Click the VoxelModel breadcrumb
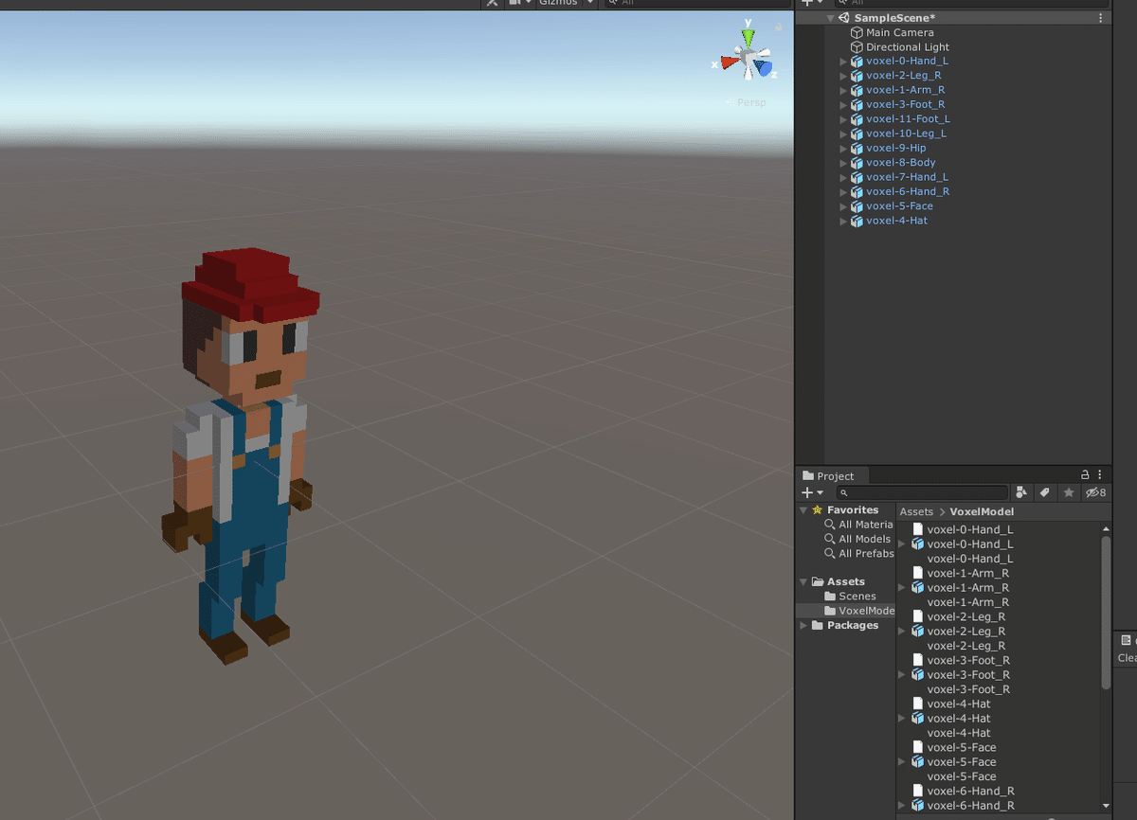Viewport: 1137px width, 820px height. [982, 511]
